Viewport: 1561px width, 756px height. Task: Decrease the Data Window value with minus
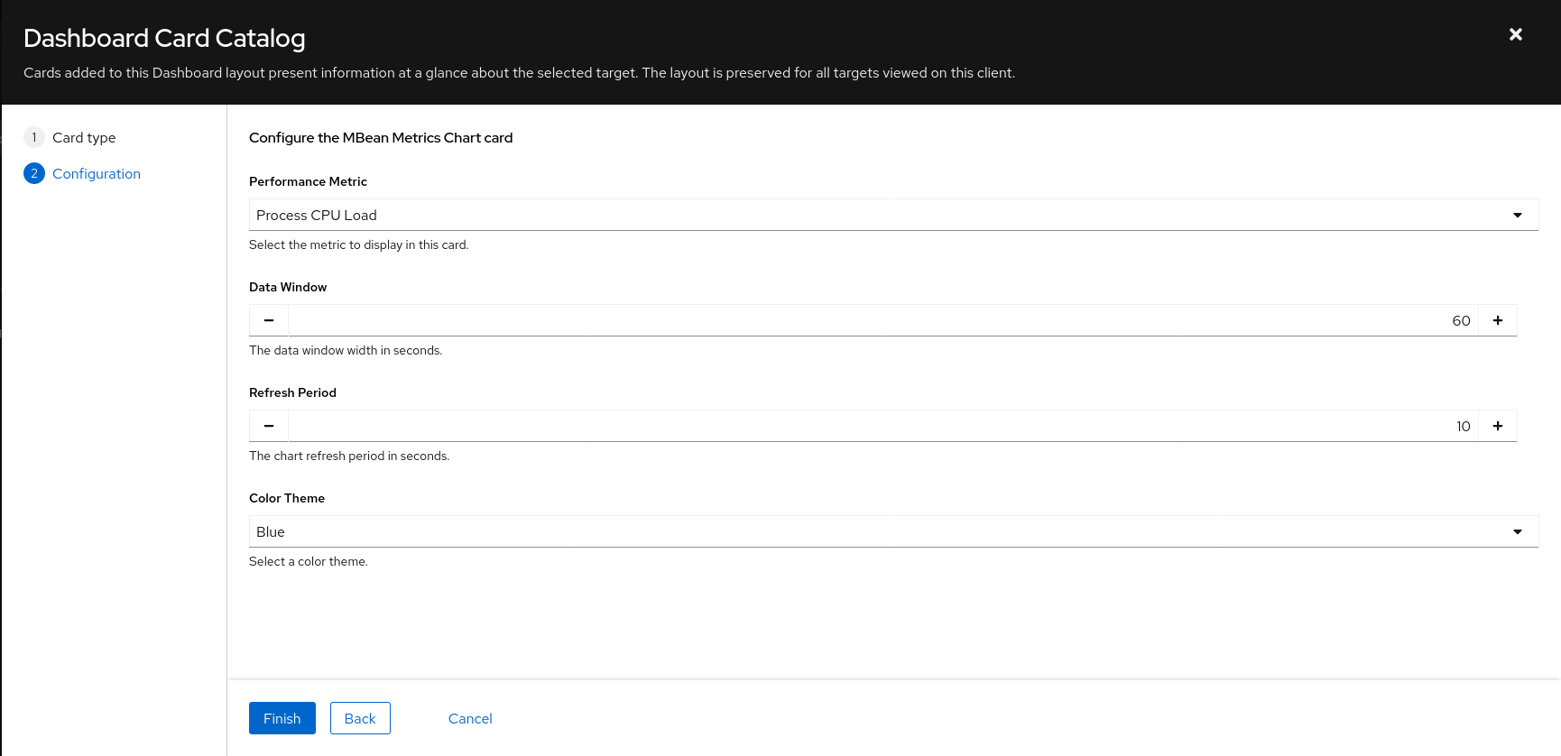point(269,320)
